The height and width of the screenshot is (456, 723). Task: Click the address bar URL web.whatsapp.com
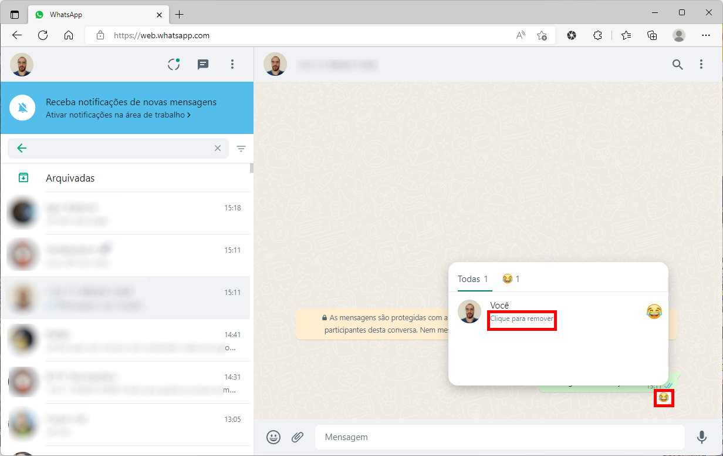pos(162,35)
